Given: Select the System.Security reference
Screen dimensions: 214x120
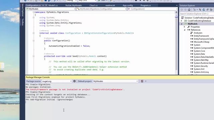Looking at the screenshot, I should (x=201, y=66).
